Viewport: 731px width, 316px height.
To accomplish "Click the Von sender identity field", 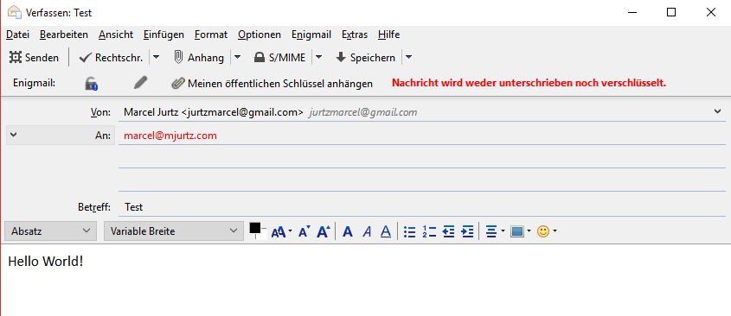I will point(422,112).
